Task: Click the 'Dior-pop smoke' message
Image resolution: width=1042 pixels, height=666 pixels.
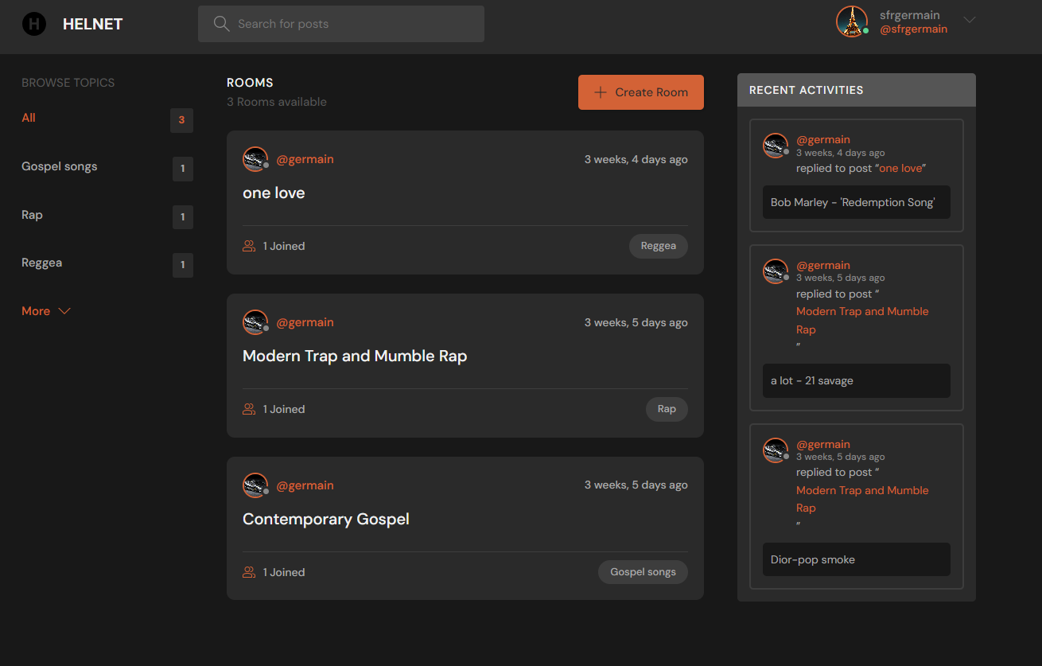Action: point(857,559)
